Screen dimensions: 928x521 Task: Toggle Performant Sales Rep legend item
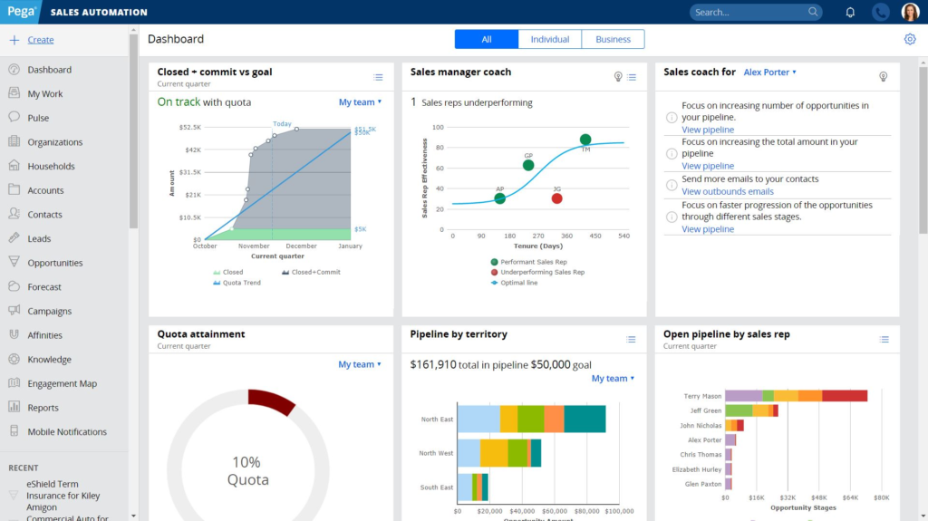point(528,262)
